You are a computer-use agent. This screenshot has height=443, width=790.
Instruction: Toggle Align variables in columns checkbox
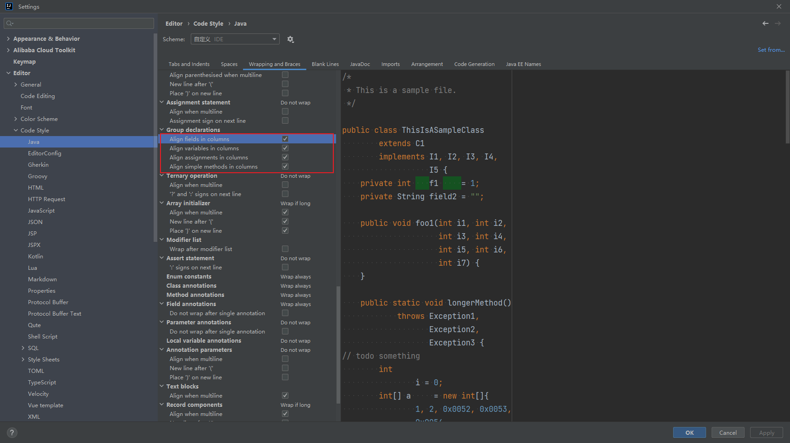[285, 148]
